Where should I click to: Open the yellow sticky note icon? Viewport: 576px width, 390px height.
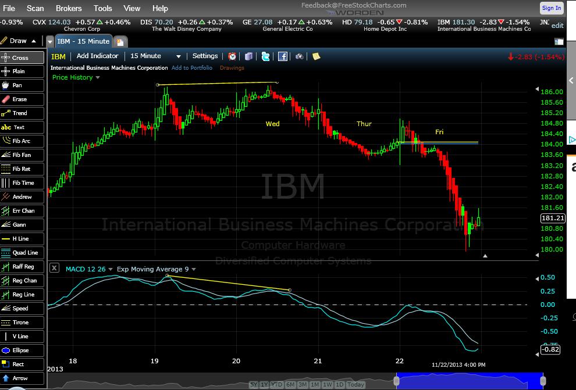[316, 56]
